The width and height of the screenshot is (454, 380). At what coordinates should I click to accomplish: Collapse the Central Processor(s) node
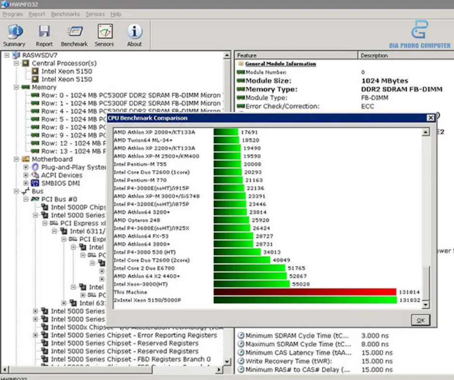point(16,63)
